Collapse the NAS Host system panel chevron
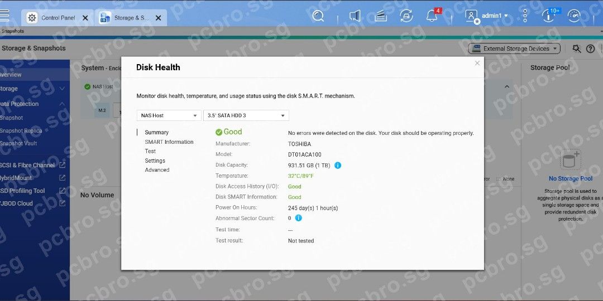603x301 pixels. pos(506,87)
